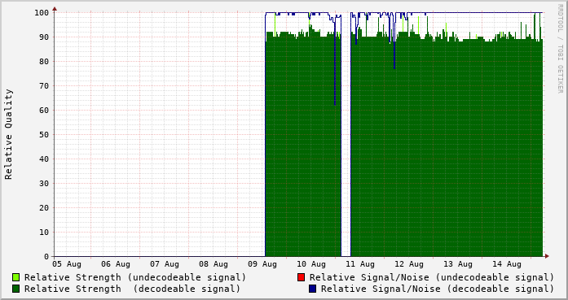Click the 09 Aug date label

click(262, 264)
